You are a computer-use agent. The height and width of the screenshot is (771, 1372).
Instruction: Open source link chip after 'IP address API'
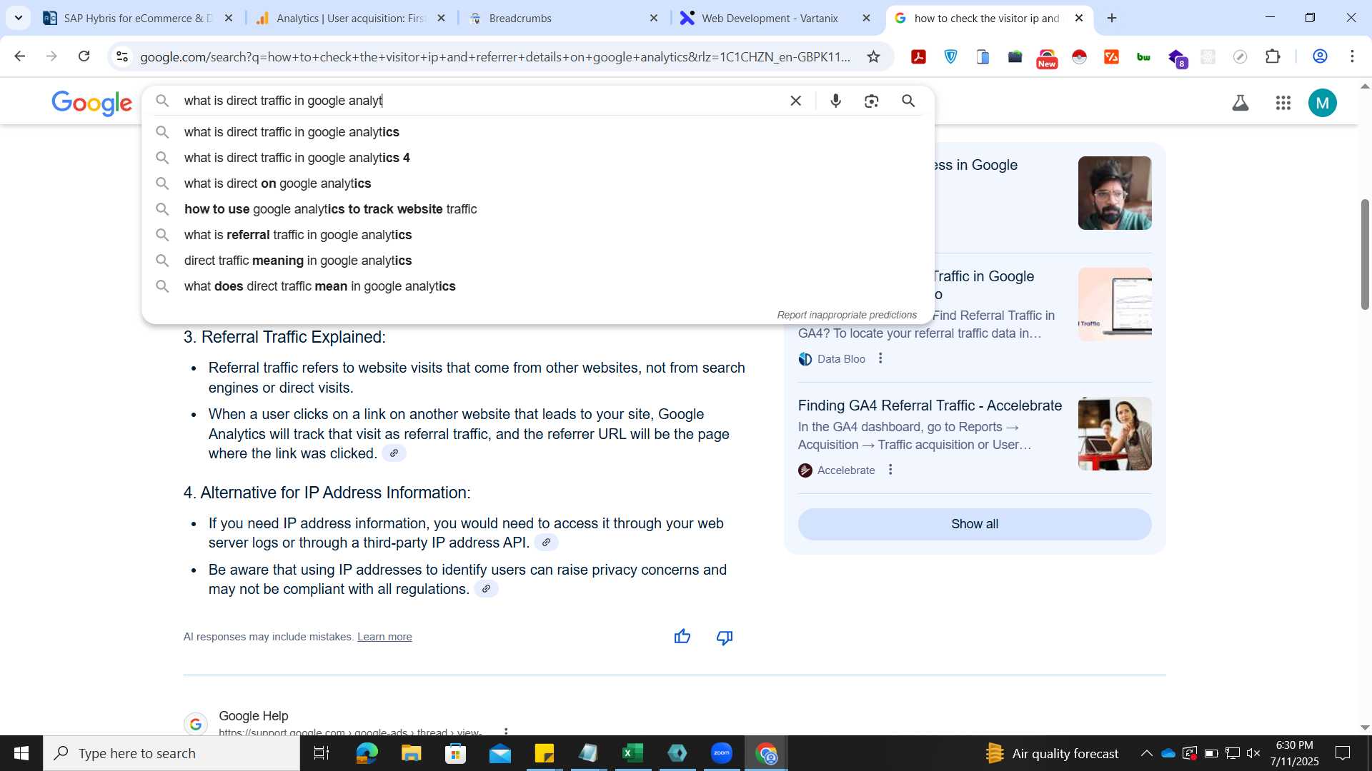(546, 543)
